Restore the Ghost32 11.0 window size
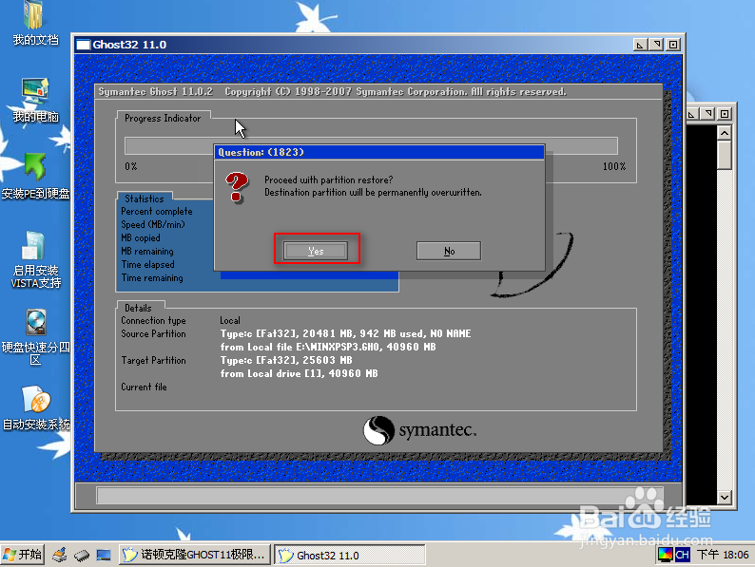 pyautogui.click(x=656, y=45)
